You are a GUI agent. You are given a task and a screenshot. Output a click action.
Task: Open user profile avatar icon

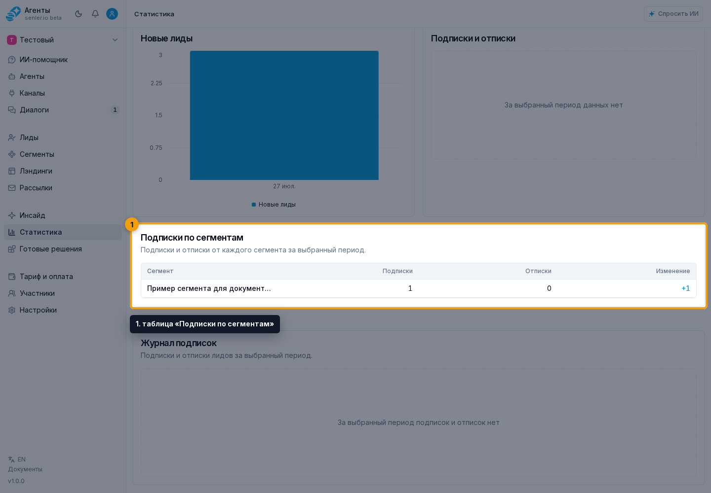112,14
